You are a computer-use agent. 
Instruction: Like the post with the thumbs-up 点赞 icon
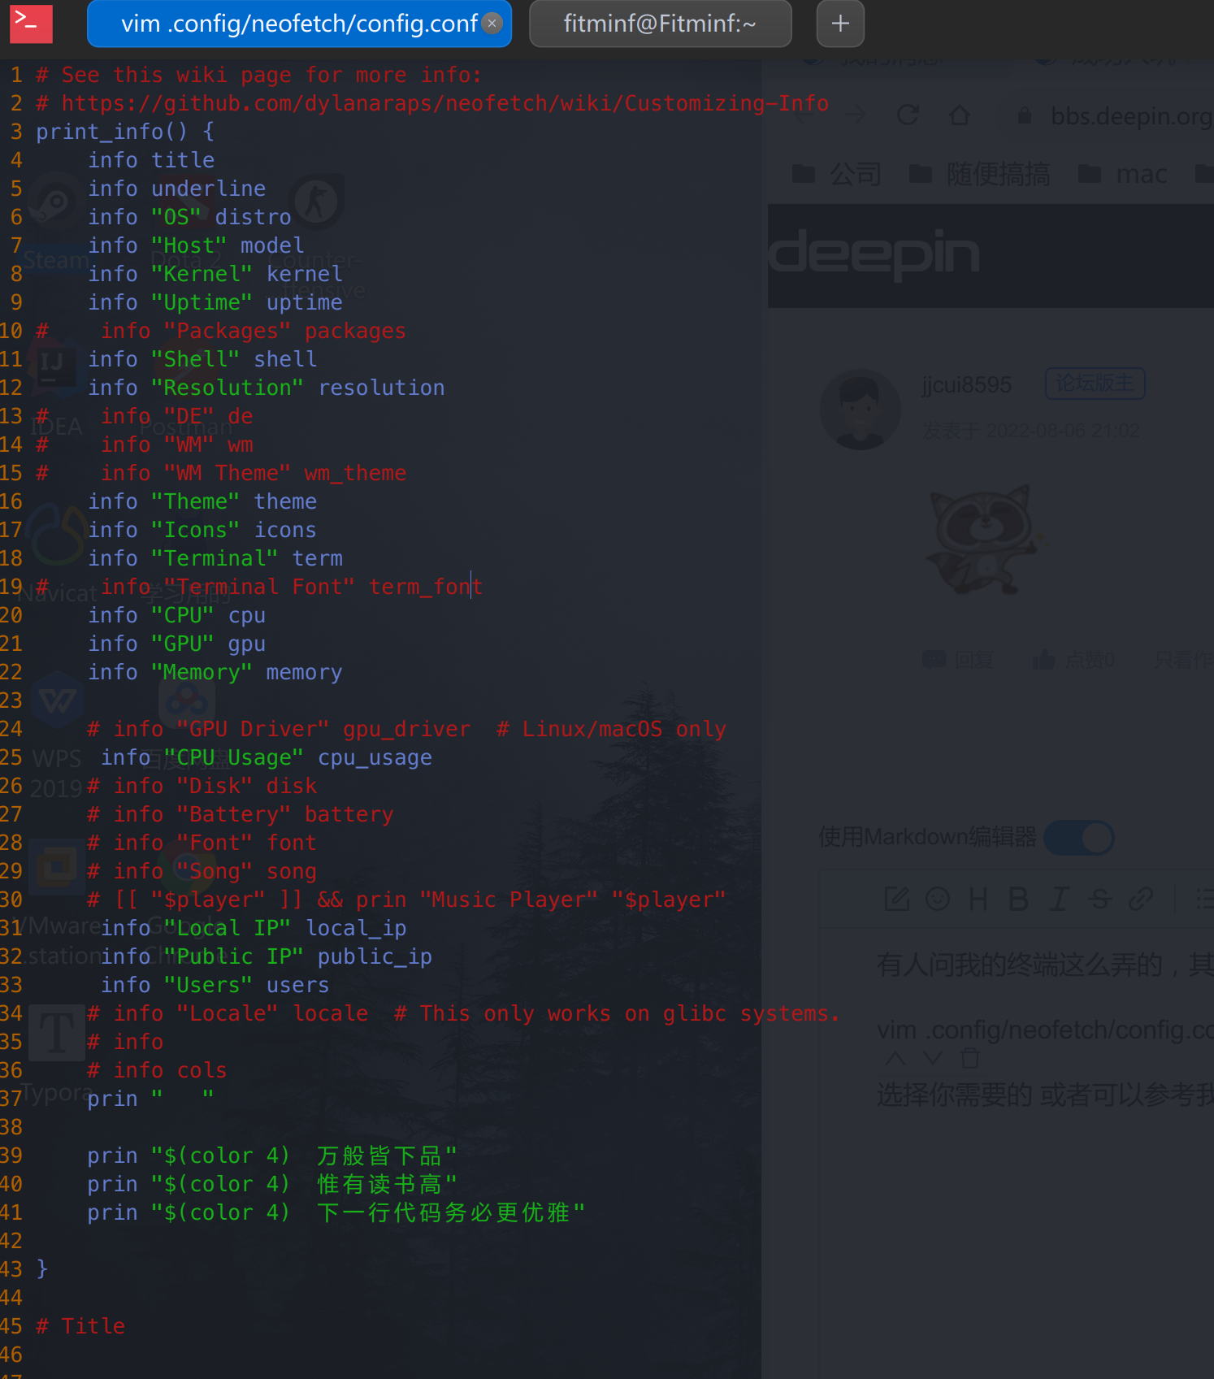coord(1043,660)
